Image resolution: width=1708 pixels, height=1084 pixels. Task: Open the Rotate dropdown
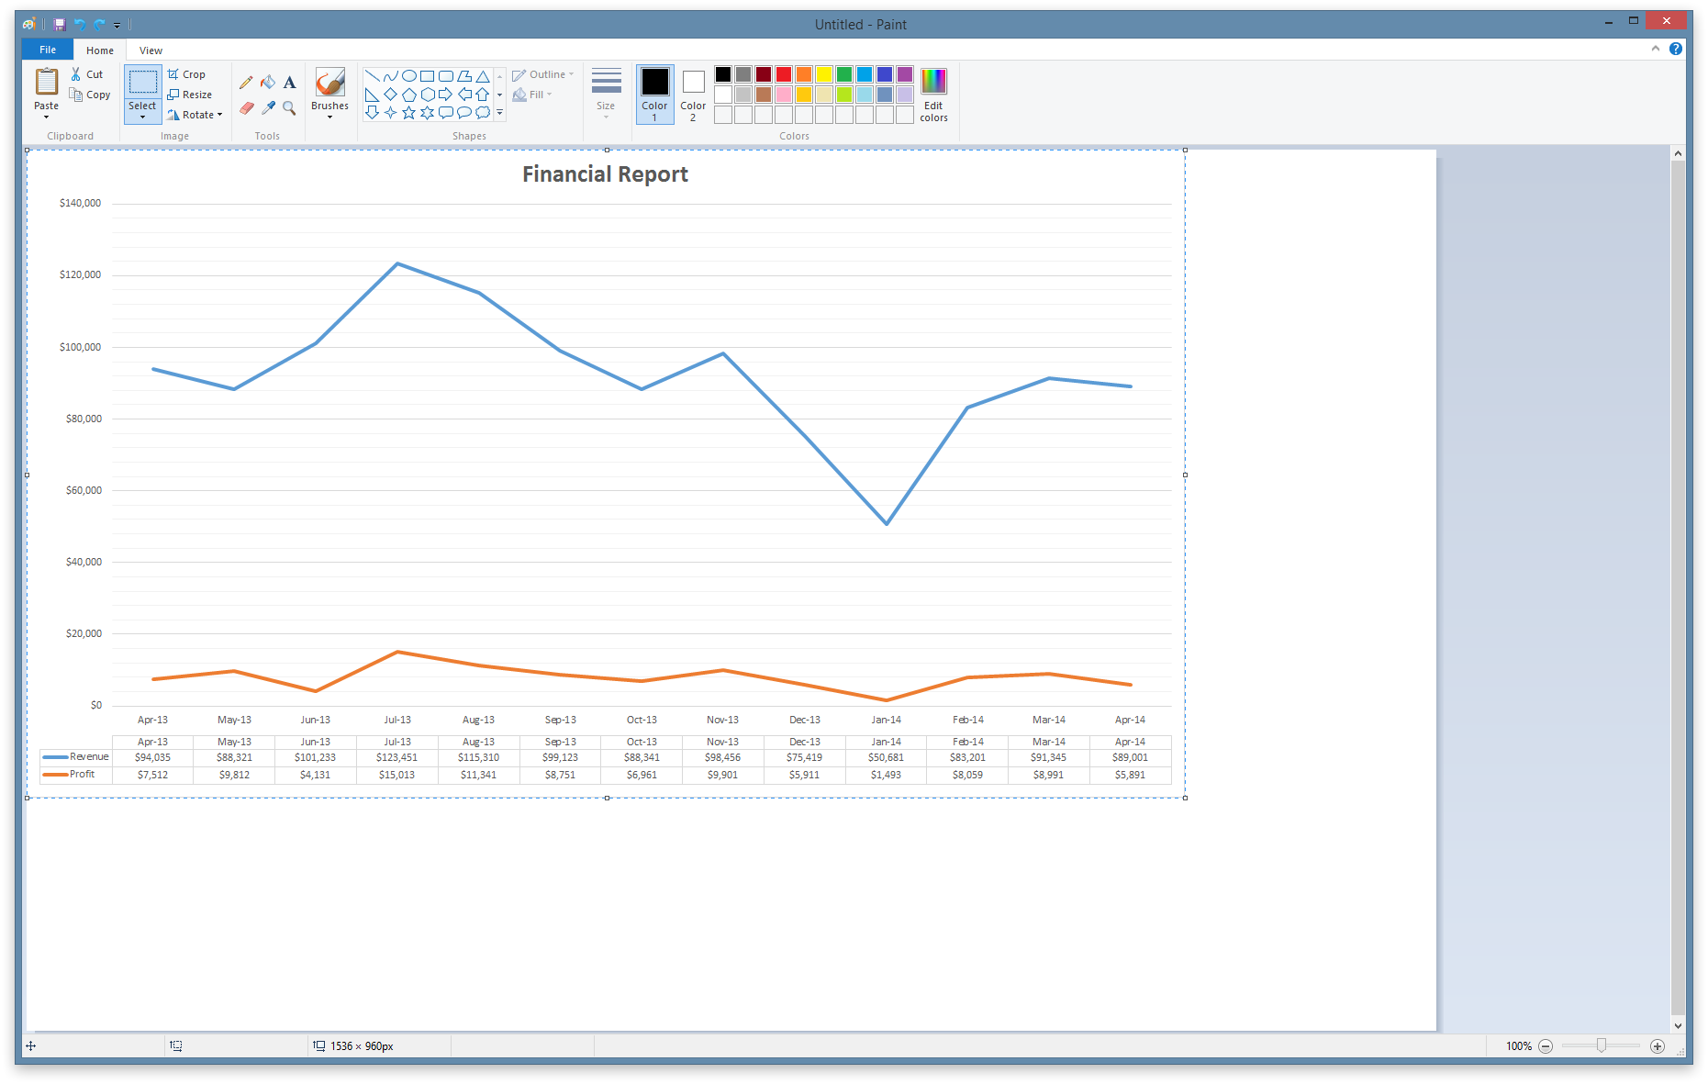[195, 115]
